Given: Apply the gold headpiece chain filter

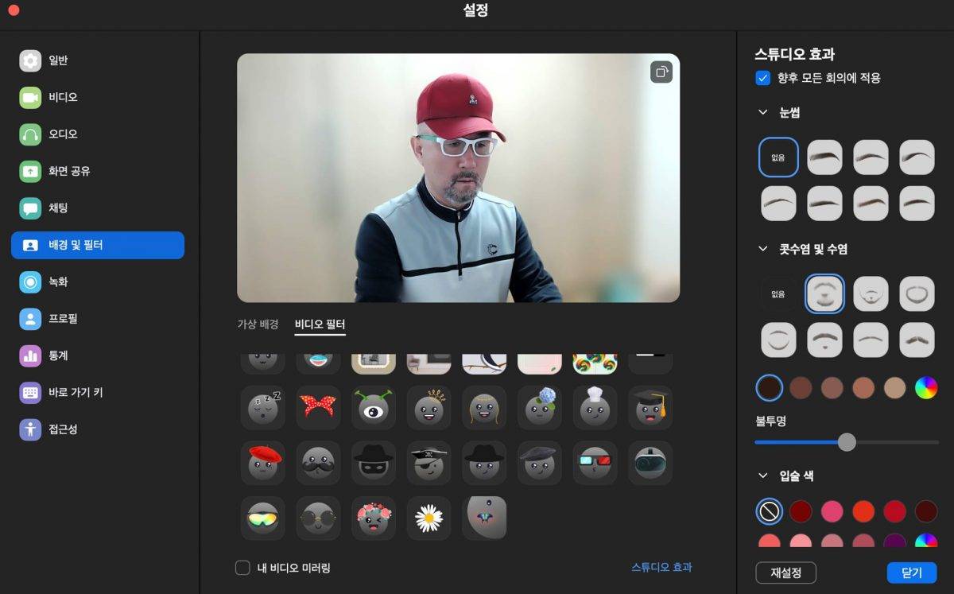Looking at the screenshot, I should coord(484,408).
